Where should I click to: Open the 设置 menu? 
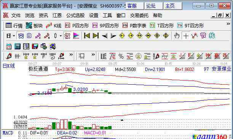(x=94, y=16)
